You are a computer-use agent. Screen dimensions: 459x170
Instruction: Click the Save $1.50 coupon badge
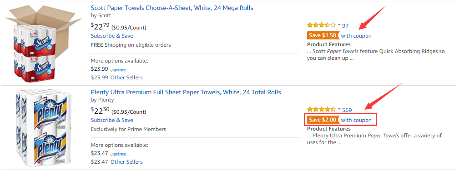323,35
